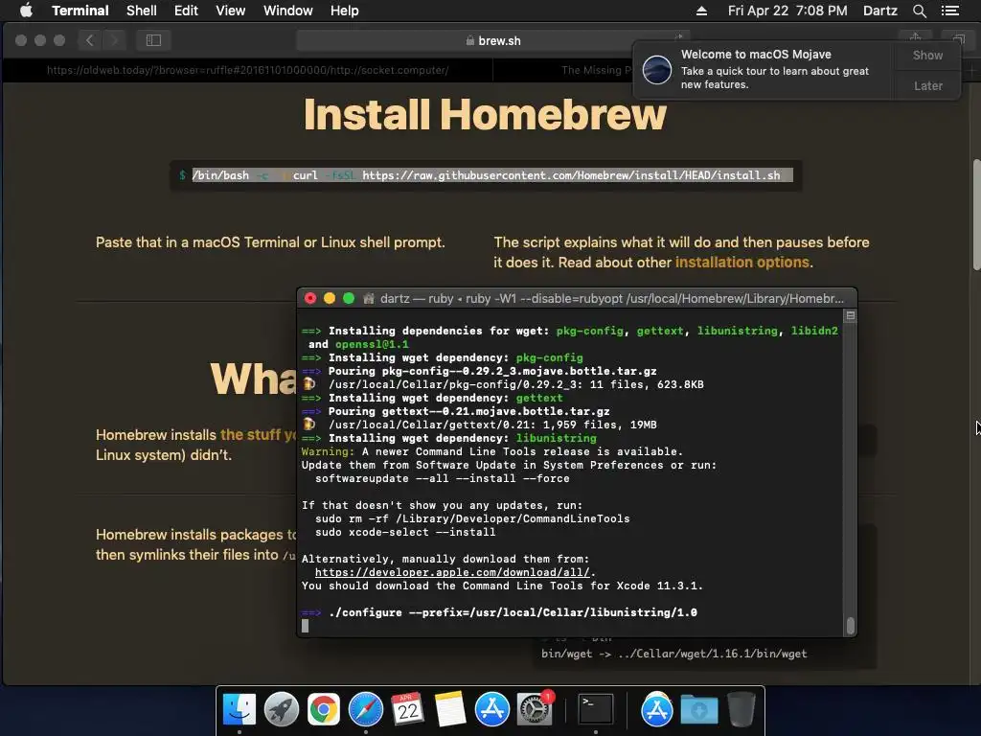981x736 pixels.
Task: Click the softwareupdate --all command line
Action: tap(443, 478)
